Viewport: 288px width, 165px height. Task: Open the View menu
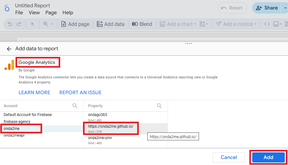click(x=34, y=13)
